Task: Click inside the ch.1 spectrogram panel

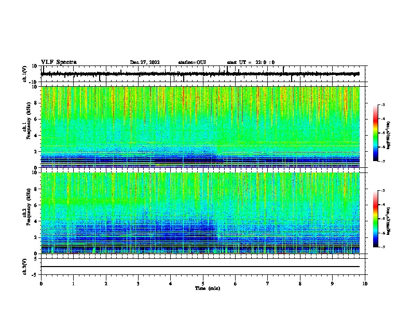Action: (x=200, y=127)
